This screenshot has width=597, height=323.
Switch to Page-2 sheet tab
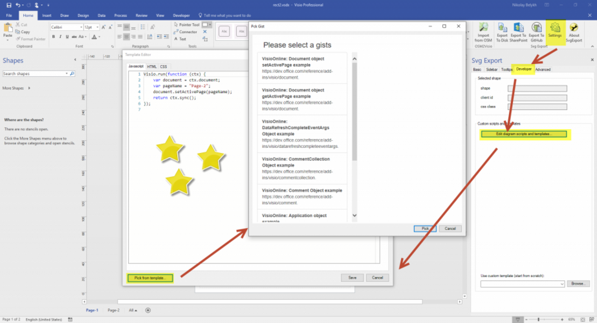tap(113, 310)
